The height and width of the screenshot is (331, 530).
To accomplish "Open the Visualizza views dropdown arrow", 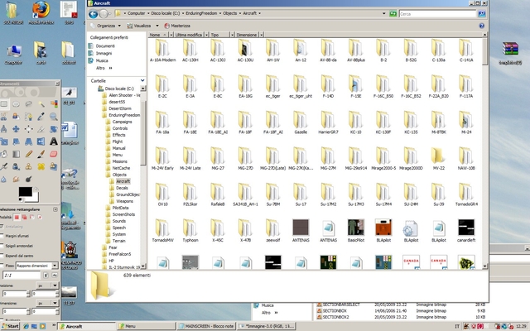I will click(x=157, y=26).
